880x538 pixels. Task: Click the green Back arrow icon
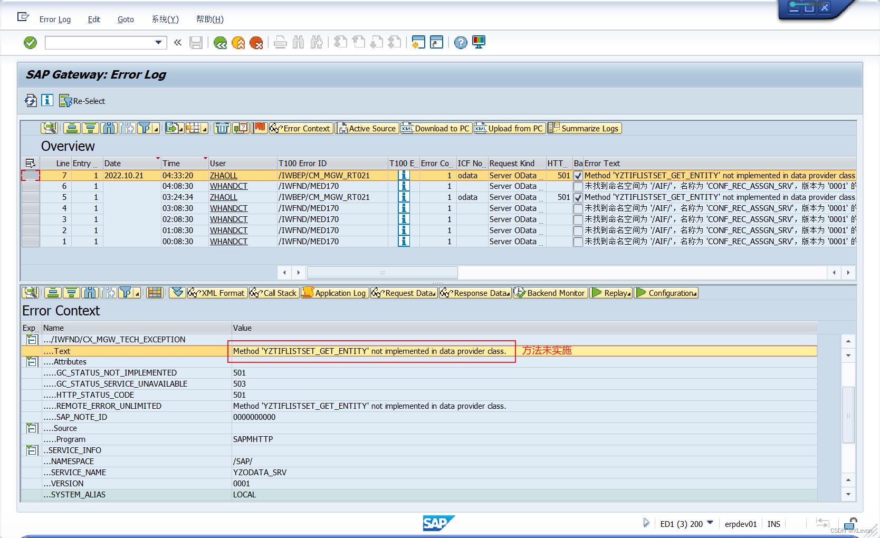click(221, 43)
